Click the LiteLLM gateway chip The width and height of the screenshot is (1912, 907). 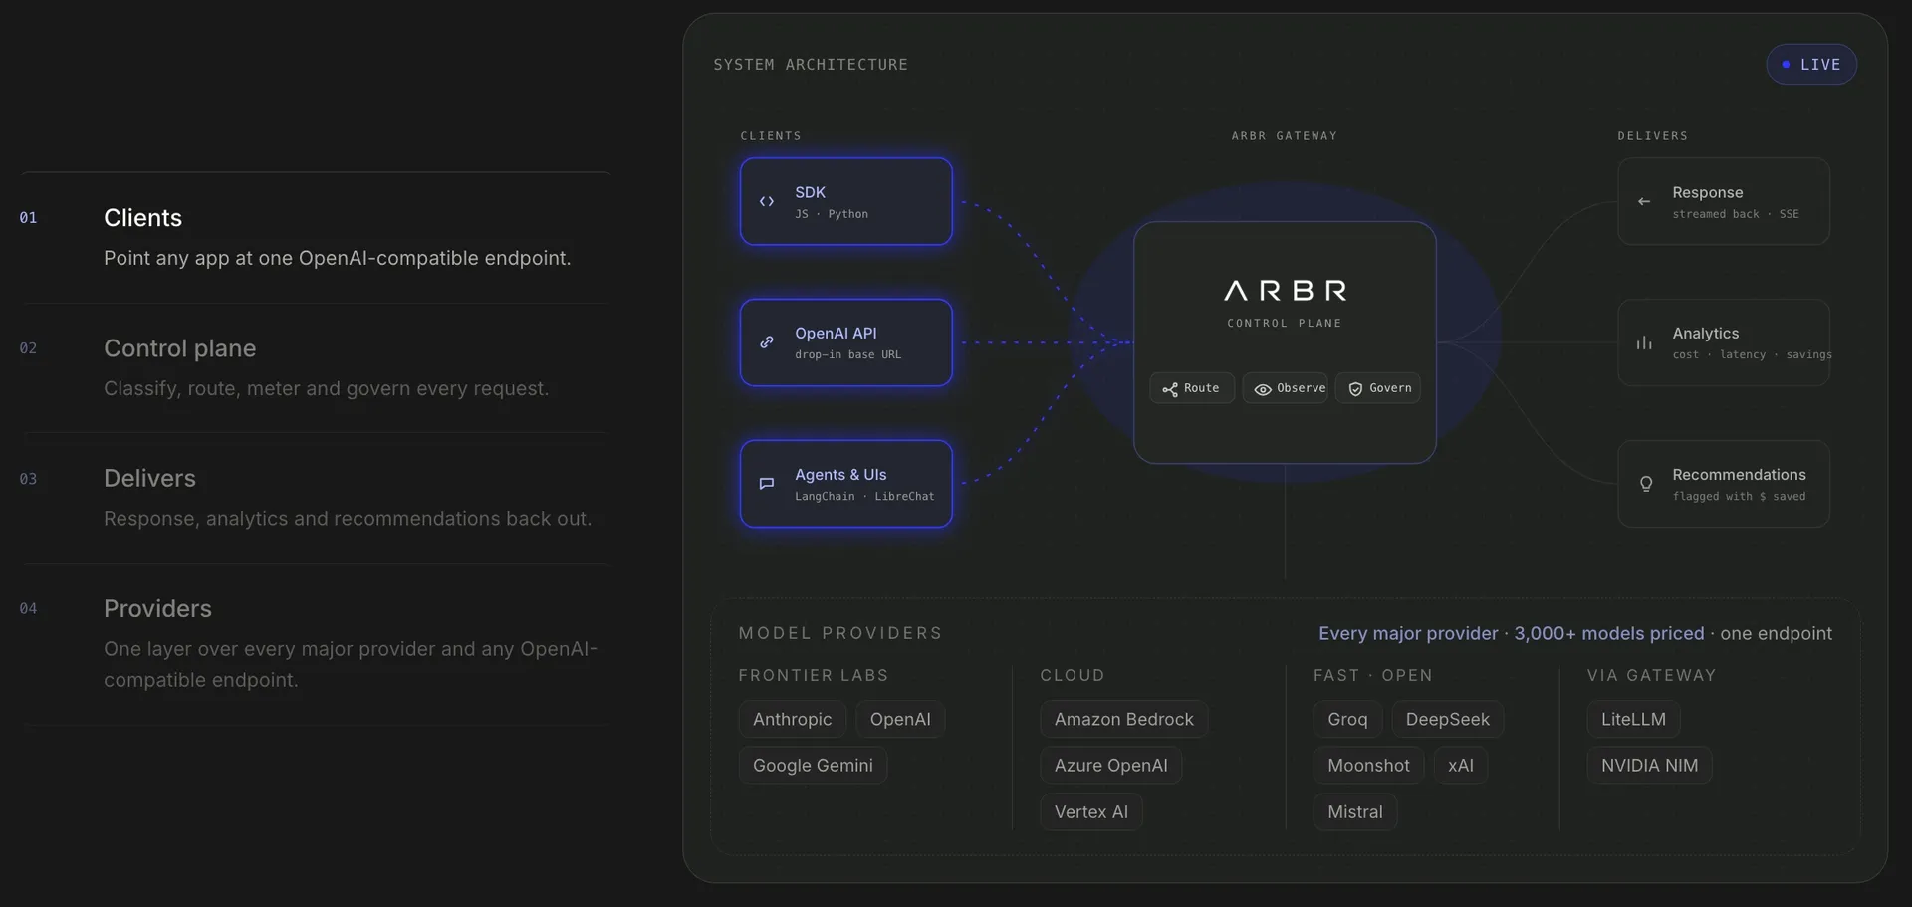pyautogui.click(x=1633, y=719)
